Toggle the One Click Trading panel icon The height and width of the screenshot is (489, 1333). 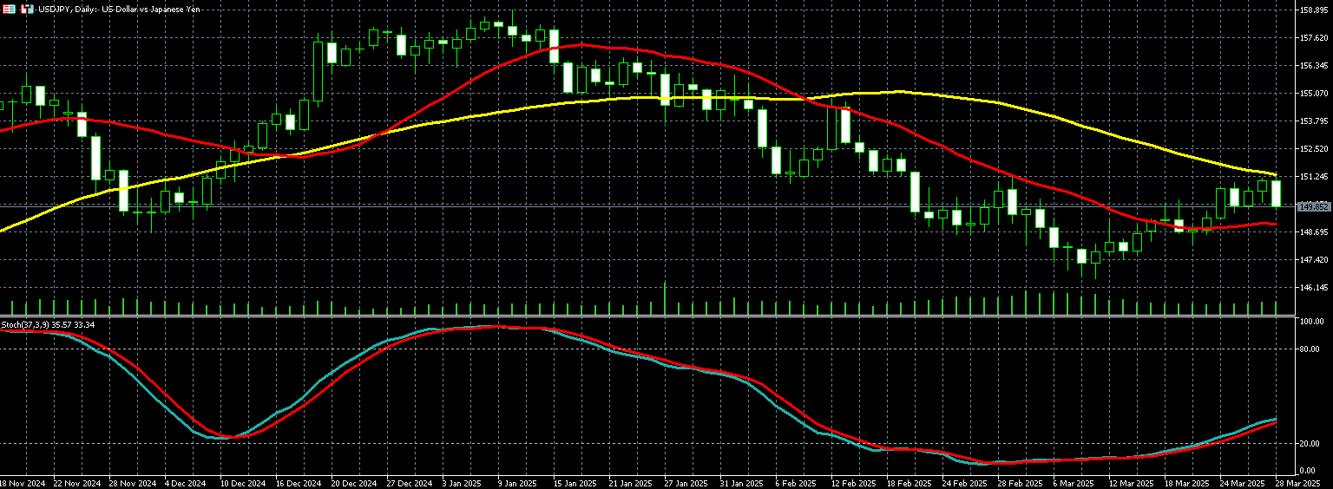[x=28, y=9]
